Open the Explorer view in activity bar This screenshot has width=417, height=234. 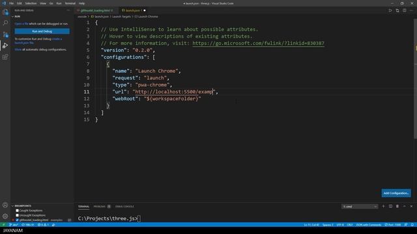pyautogui.click(x=5, y=12)
